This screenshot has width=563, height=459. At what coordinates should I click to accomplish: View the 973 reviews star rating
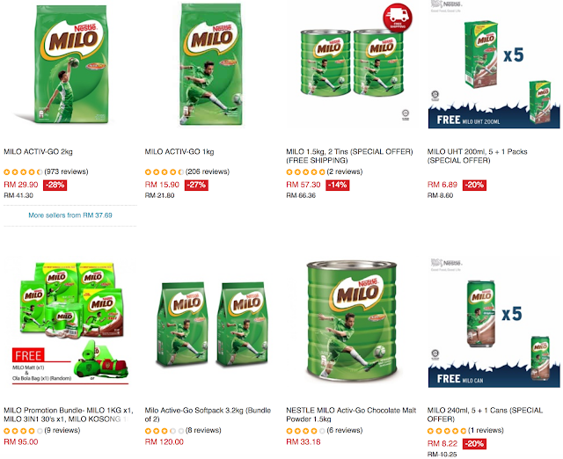coord(23,171)
